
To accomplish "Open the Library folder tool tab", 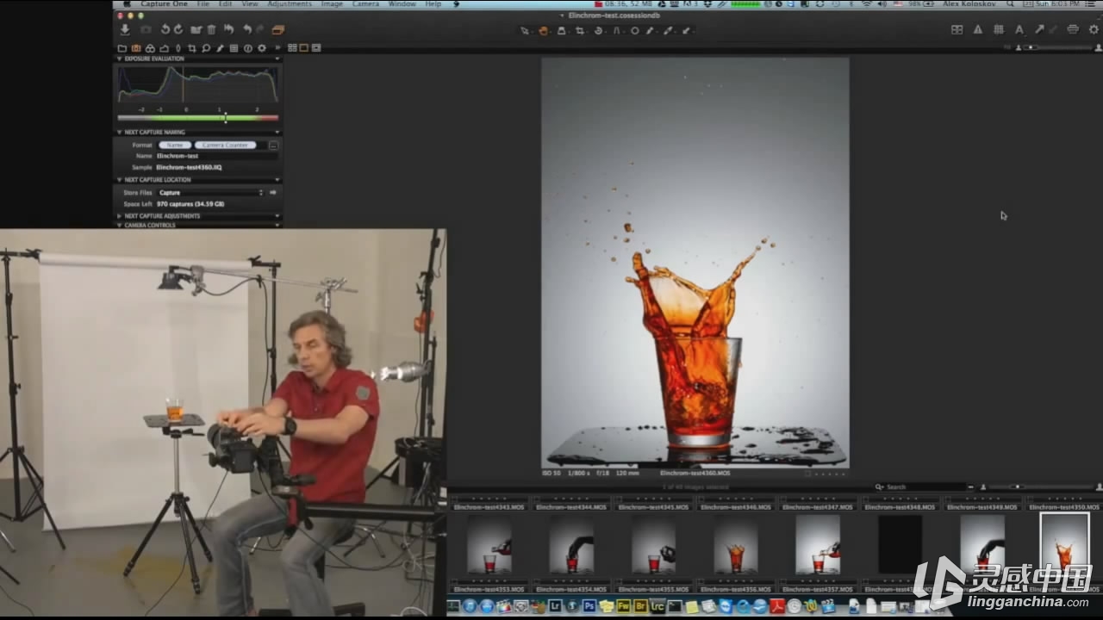I will pos(122,48).
